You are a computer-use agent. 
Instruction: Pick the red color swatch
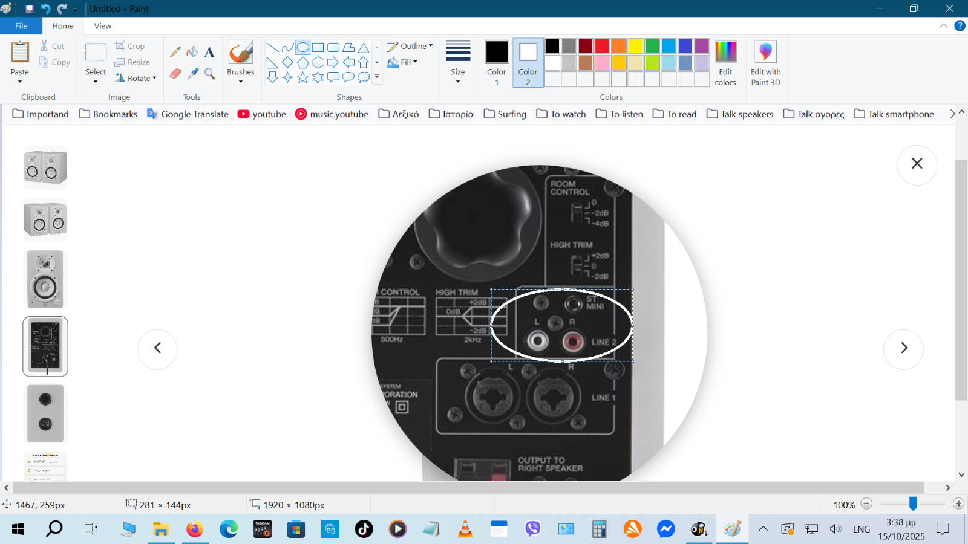pyautogui.click(x=602, y=47)
